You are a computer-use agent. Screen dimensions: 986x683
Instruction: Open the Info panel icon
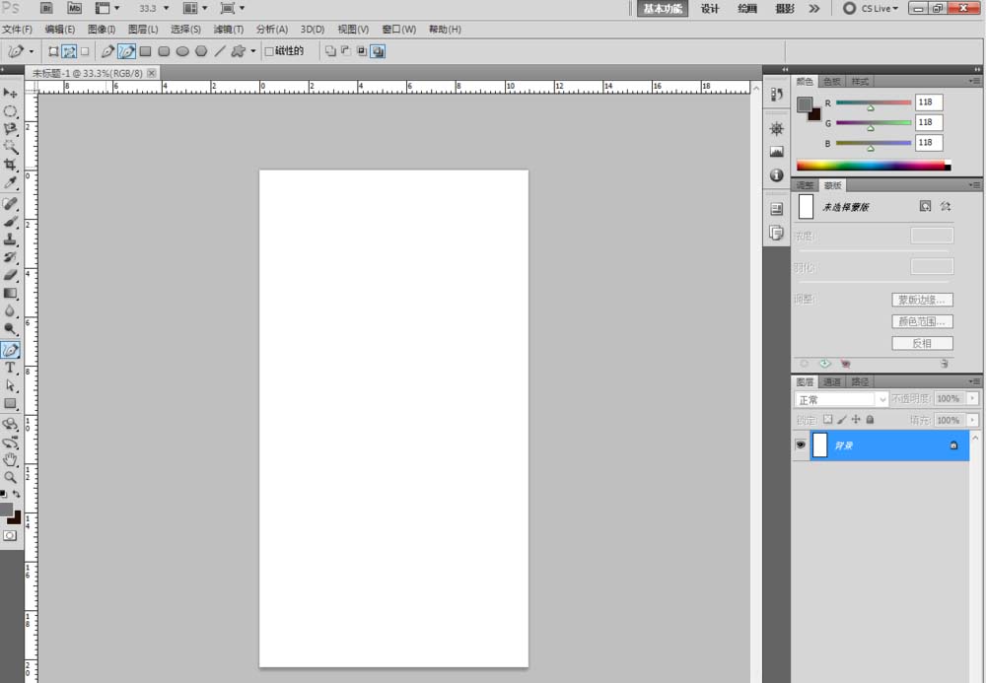coord(777,175)
